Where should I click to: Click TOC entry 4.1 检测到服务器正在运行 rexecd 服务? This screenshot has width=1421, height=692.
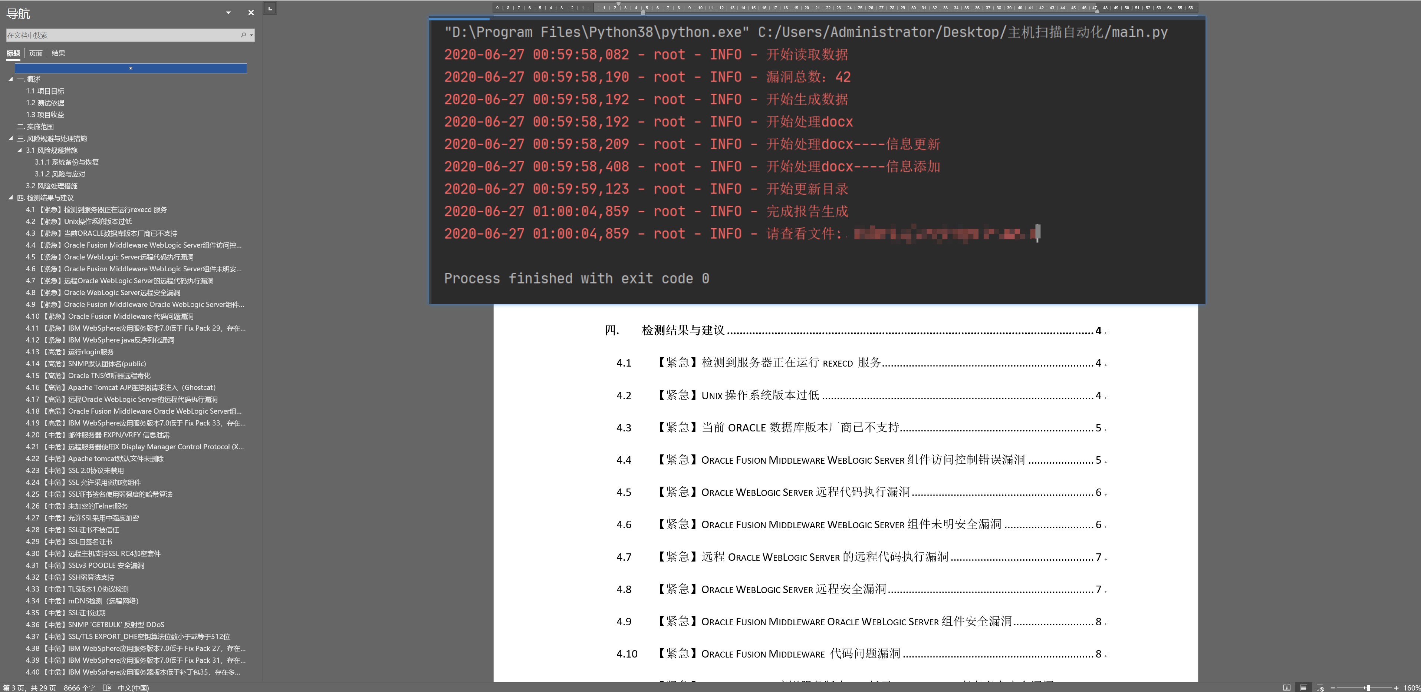click(859, 363)
